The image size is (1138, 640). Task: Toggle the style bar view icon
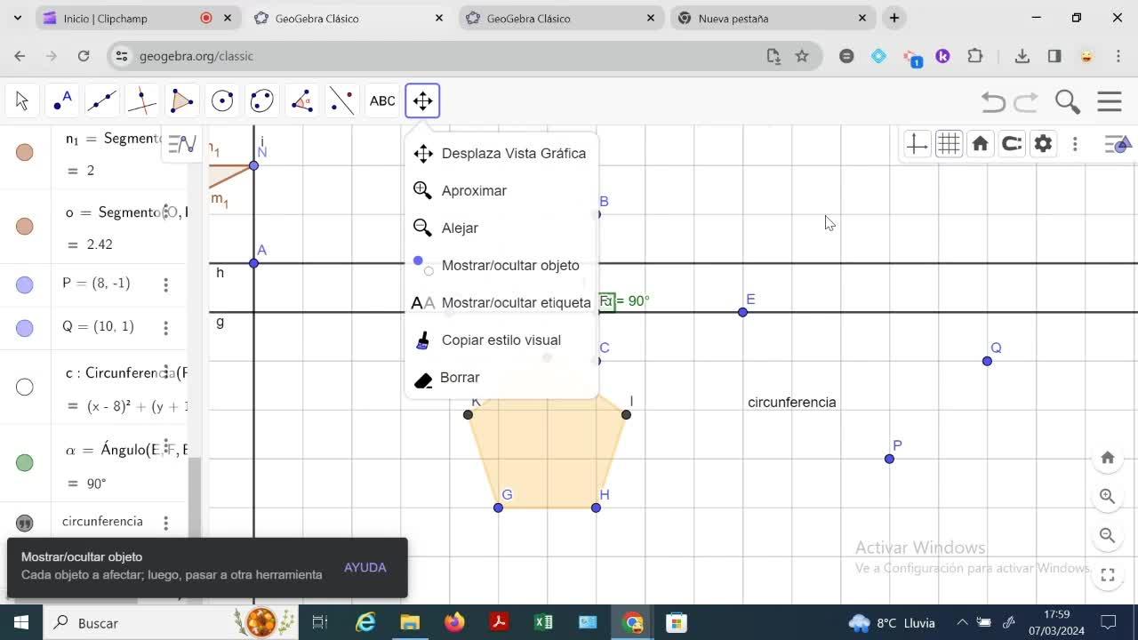(x=1118, y=144)
